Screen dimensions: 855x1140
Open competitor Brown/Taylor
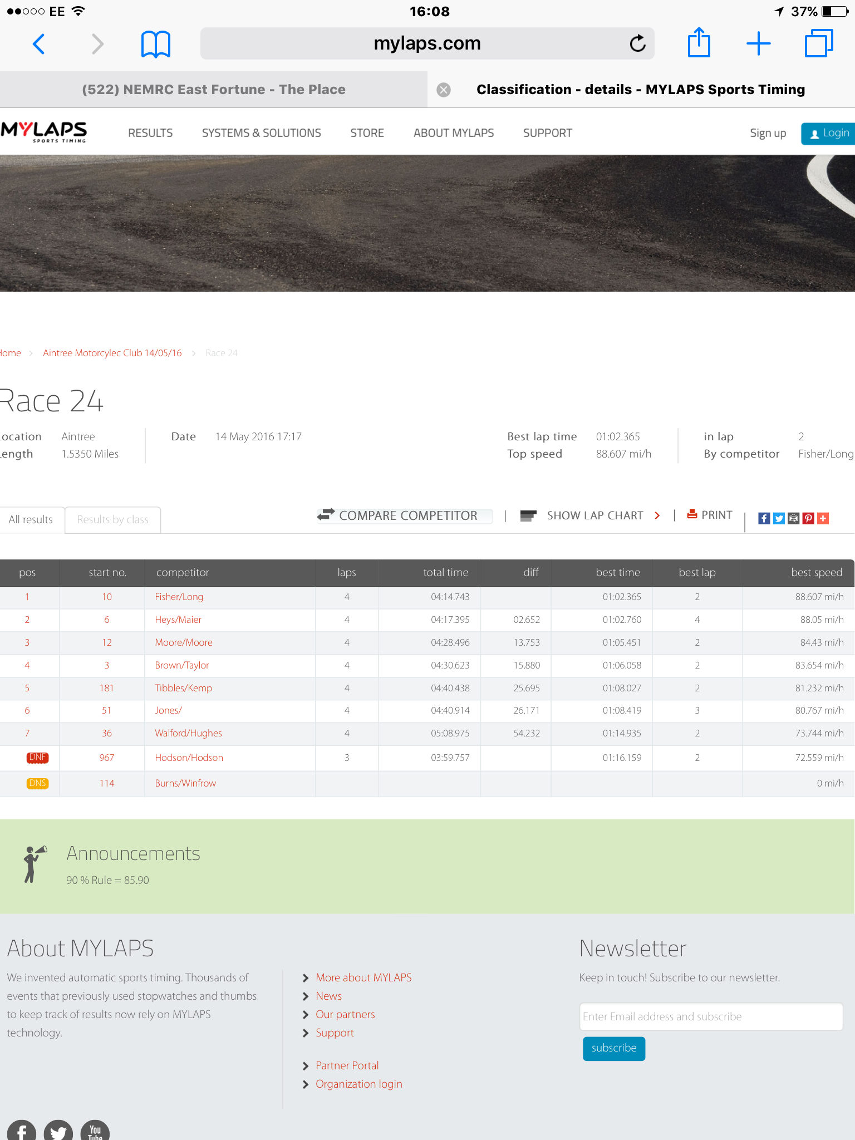pyautogui.click(x=182, y=665)
